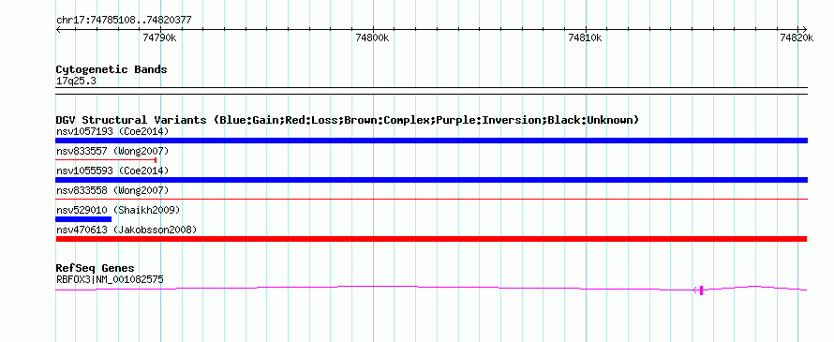Screen dimensions: 834x342
Task: Open variant nsv529010 (Shaikh2009) label
Action: click(118, 210)
